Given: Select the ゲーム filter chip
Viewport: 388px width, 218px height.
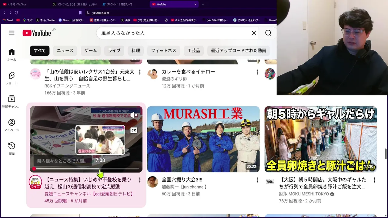Looking at the screenshot, I should tap(91, 51).
